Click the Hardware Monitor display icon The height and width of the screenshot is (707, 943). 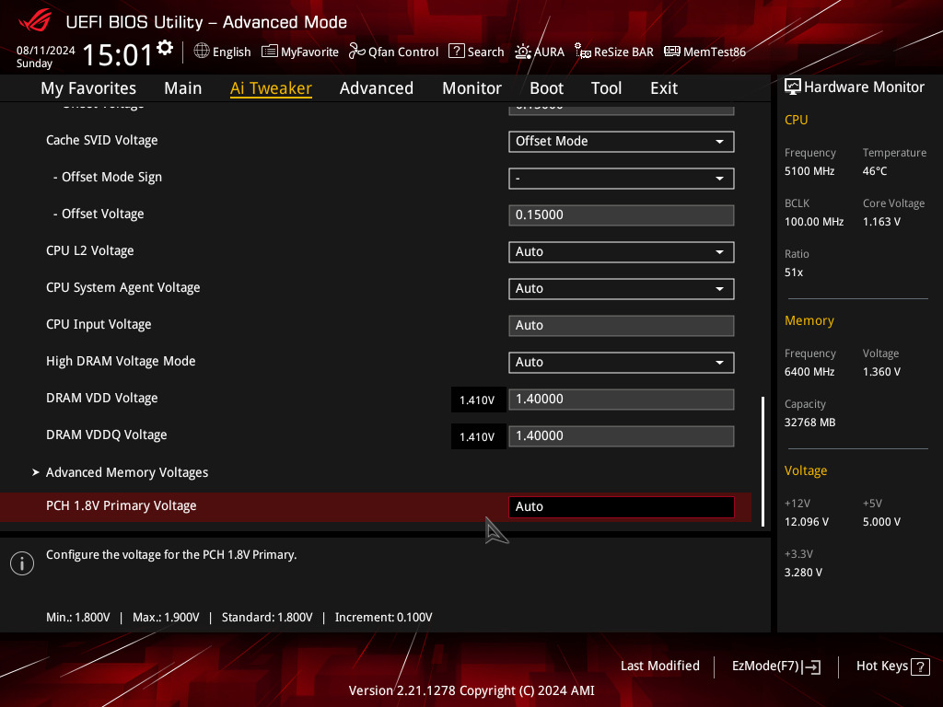pos(793,87)
